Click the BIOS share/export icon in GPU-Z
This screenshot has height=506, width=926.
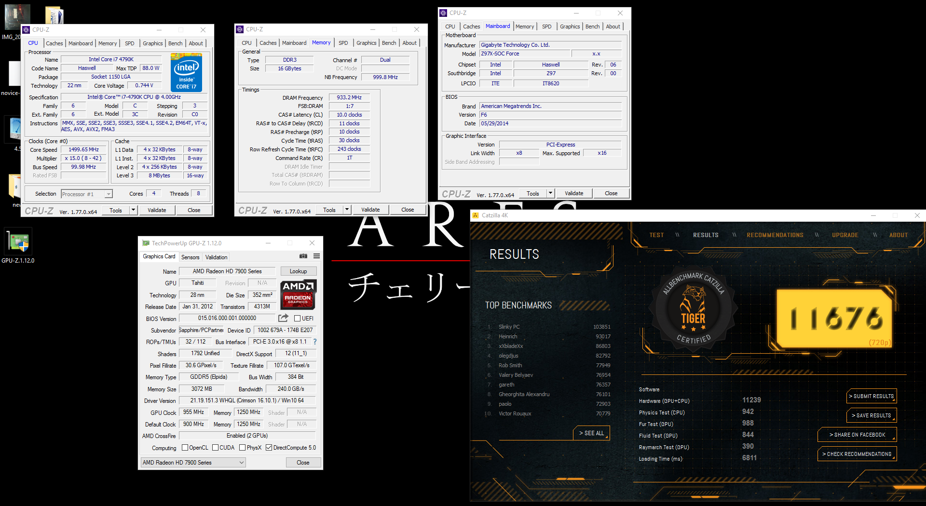click(284, 318)
